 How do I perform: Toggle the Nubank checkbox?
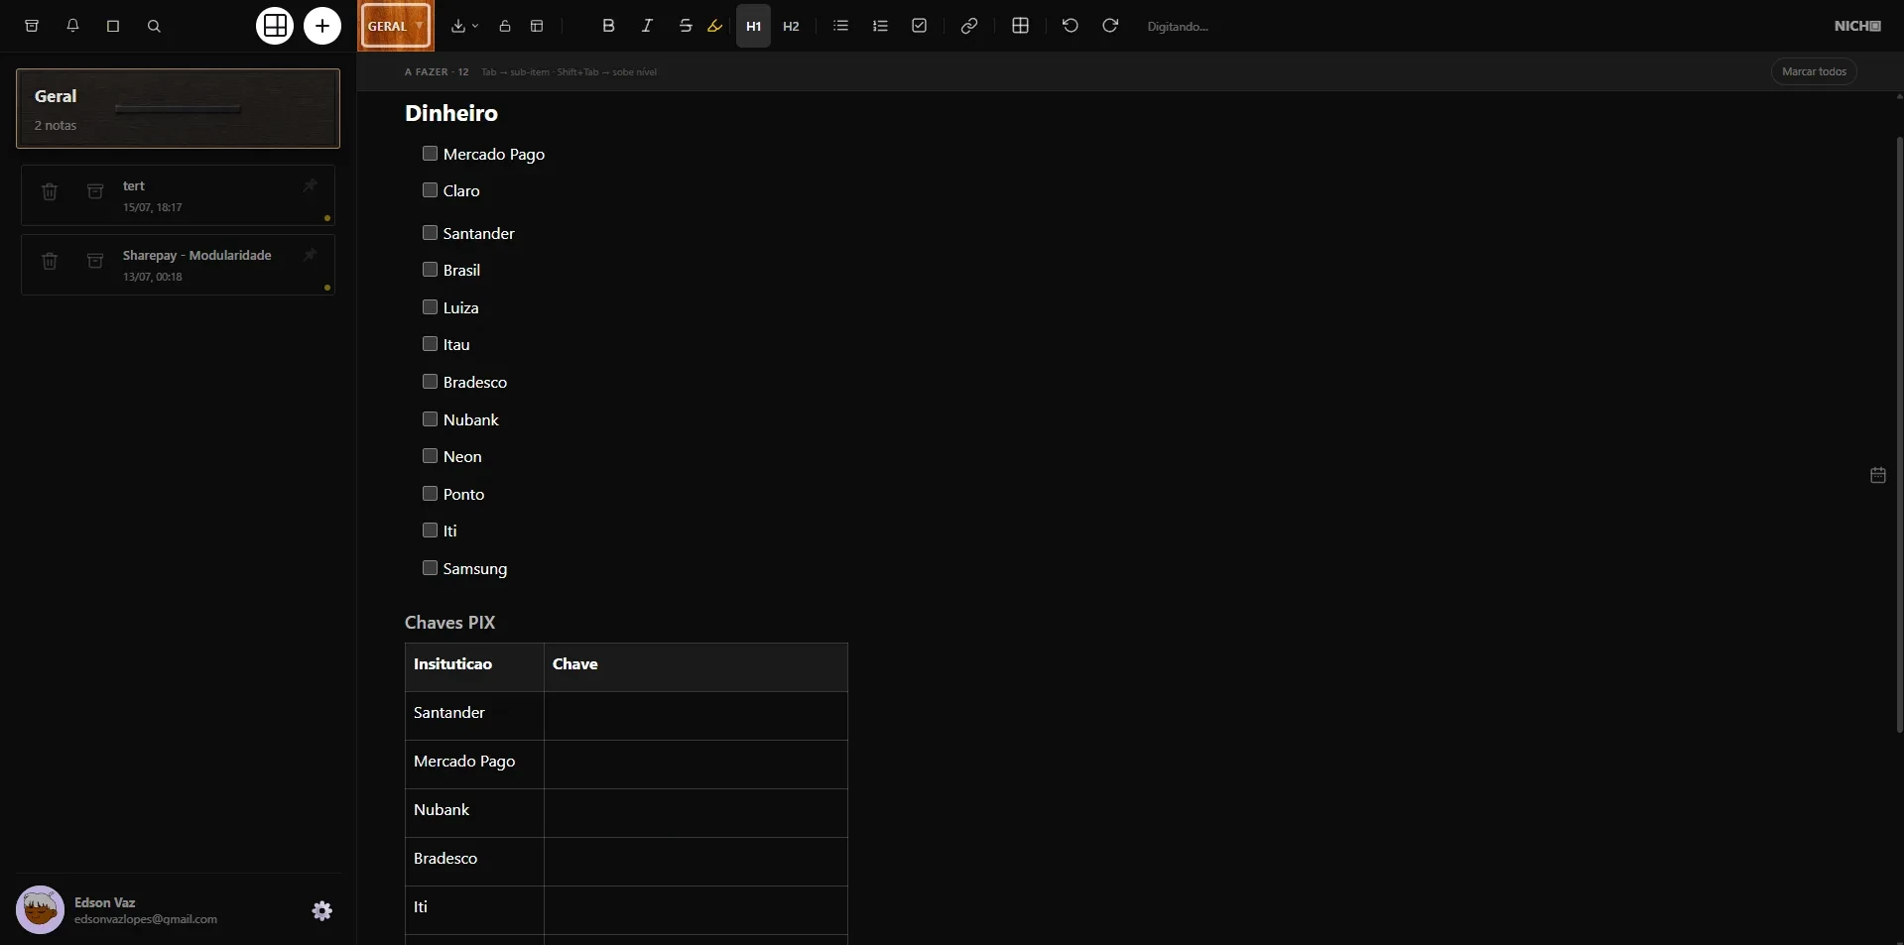coord(430,419)
